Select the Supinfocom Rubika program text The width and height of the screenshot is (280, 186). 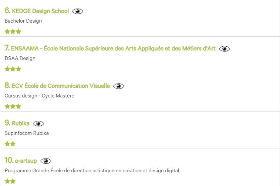27,133
